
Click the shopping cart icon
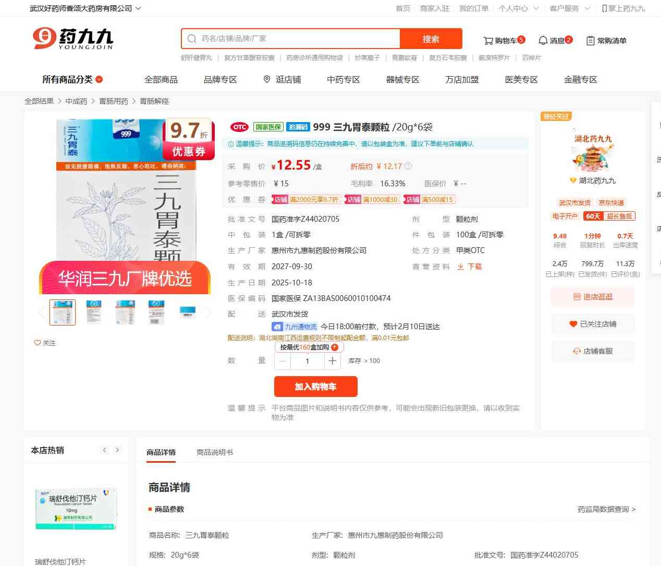point(488,41)
